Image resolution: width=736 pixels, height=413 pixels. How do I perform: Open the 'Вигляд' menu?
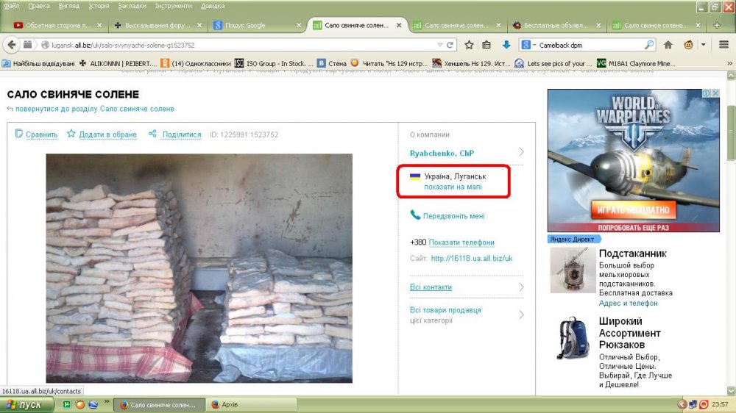(69, 6)
